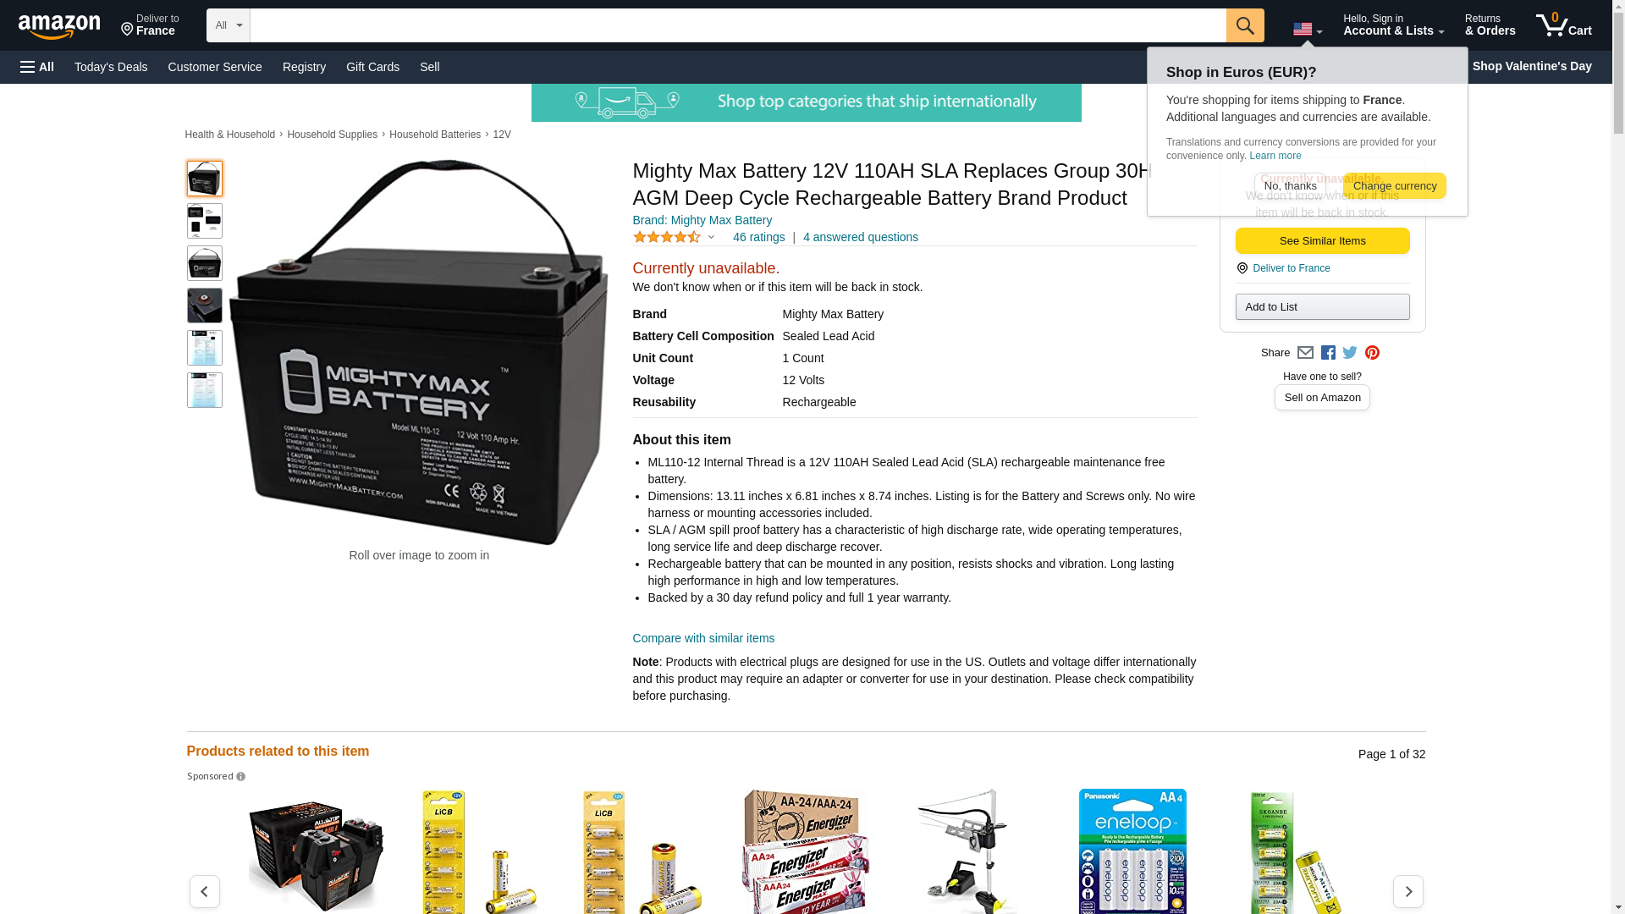Focus the Amazon search input field

coord(738,25)
